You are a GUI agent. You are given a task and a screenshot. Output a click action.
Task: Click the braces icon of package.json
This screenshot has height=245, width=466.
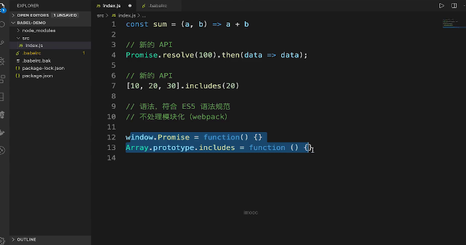tap(17, 76)
